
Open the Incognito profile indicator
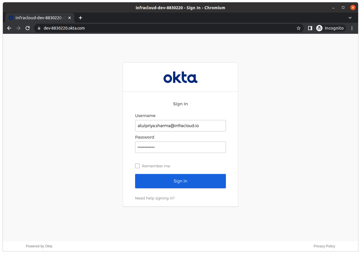[x=331, y=28]
